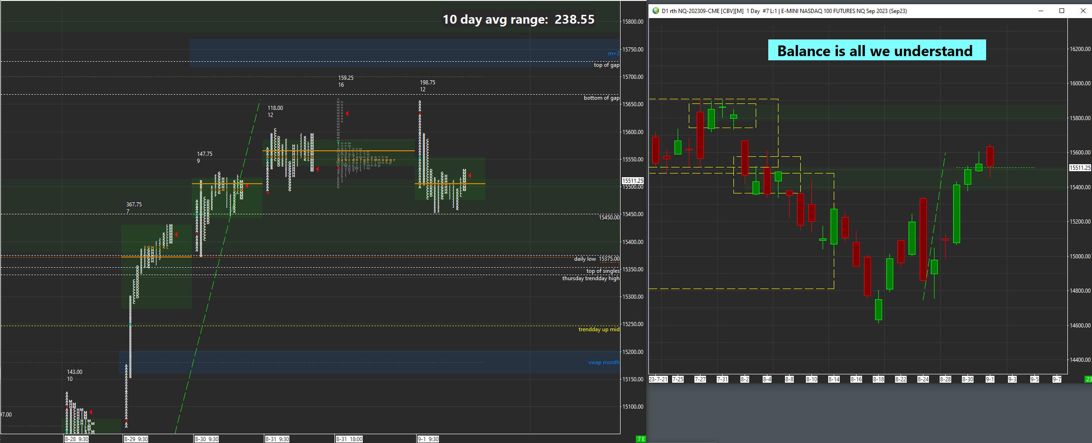Viewport: 1092px width, 443px height.
Task: Click the 'top of gap' line label
Action: [606, 65]
